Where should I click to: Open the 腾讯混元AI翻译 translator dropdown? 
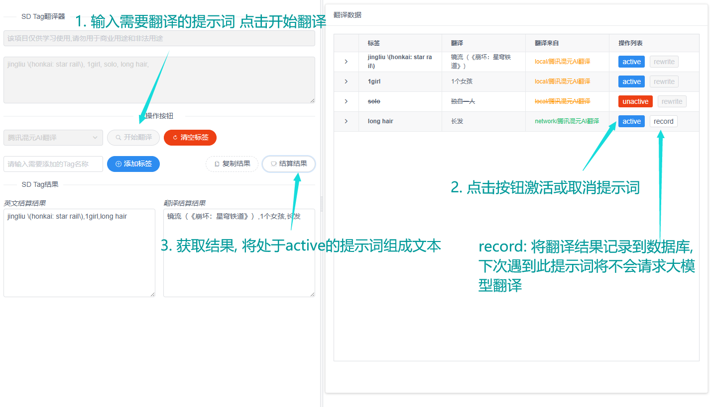tap(53, 138)
